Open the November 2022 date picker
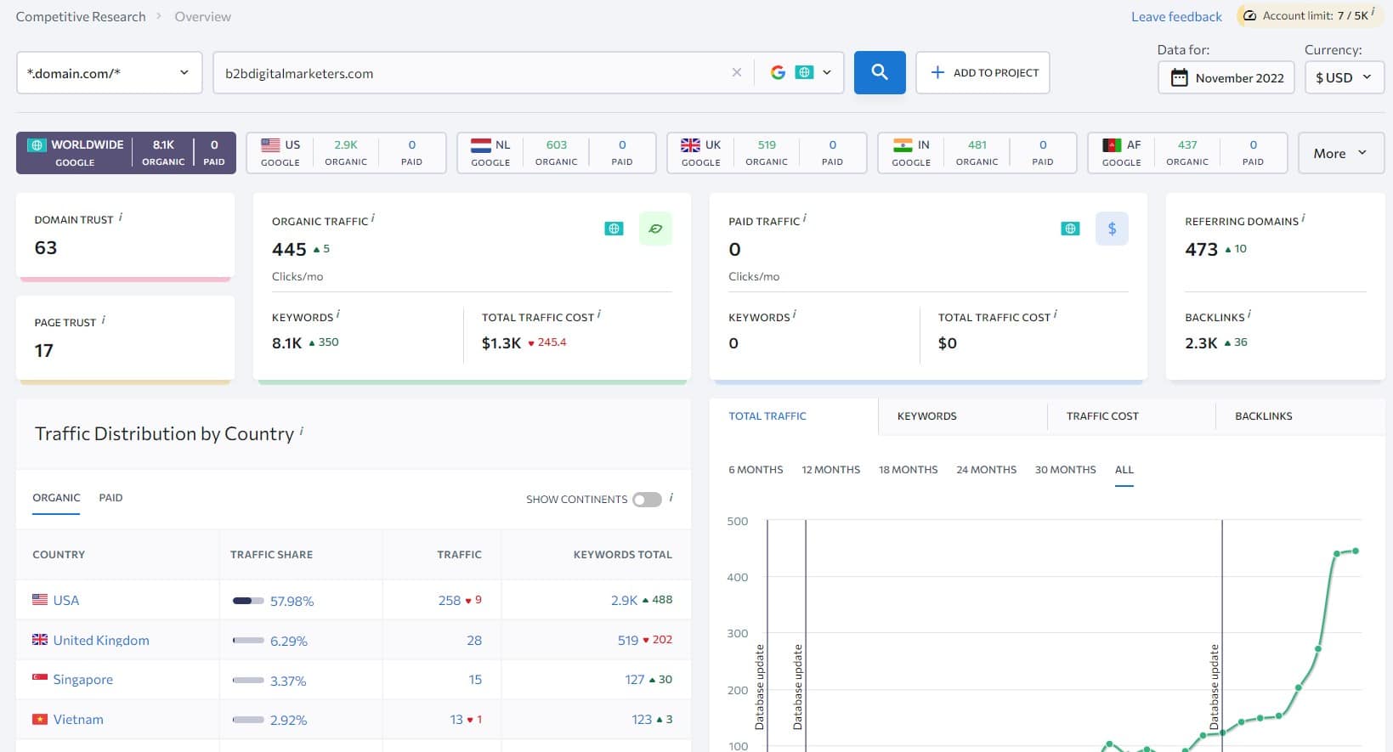1393x752 pixels. click(1226, 77)
